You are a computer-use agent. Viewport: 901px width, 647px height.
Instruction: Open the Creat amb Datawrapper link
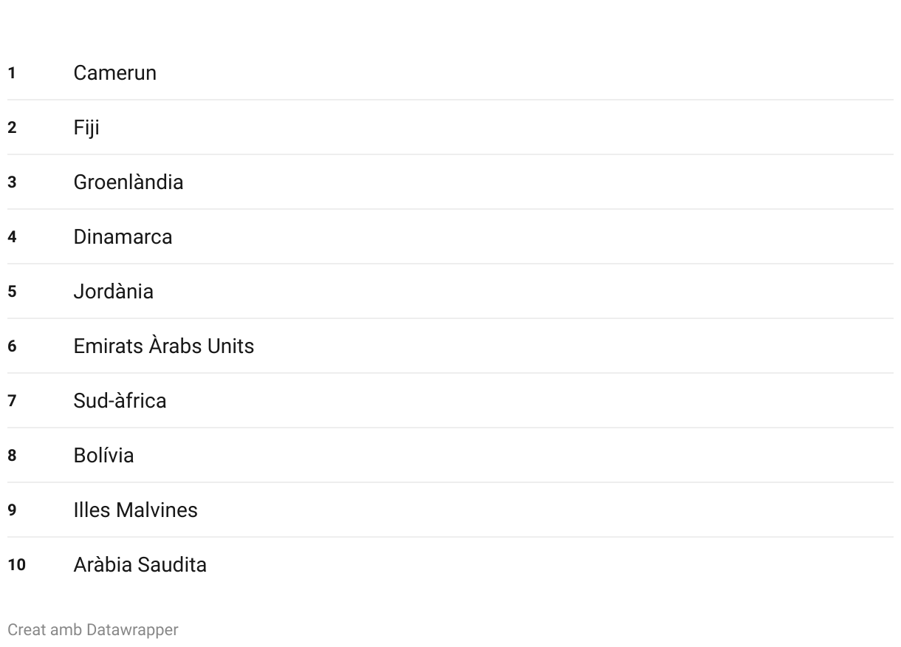tap(93, 630)
